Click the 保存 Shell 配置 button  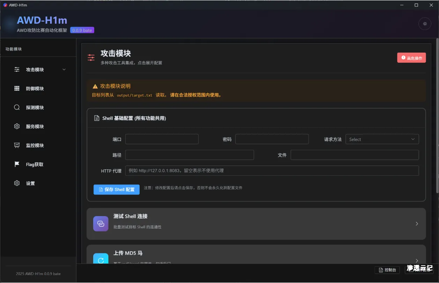pyautogui.click(x=116, y=189)
